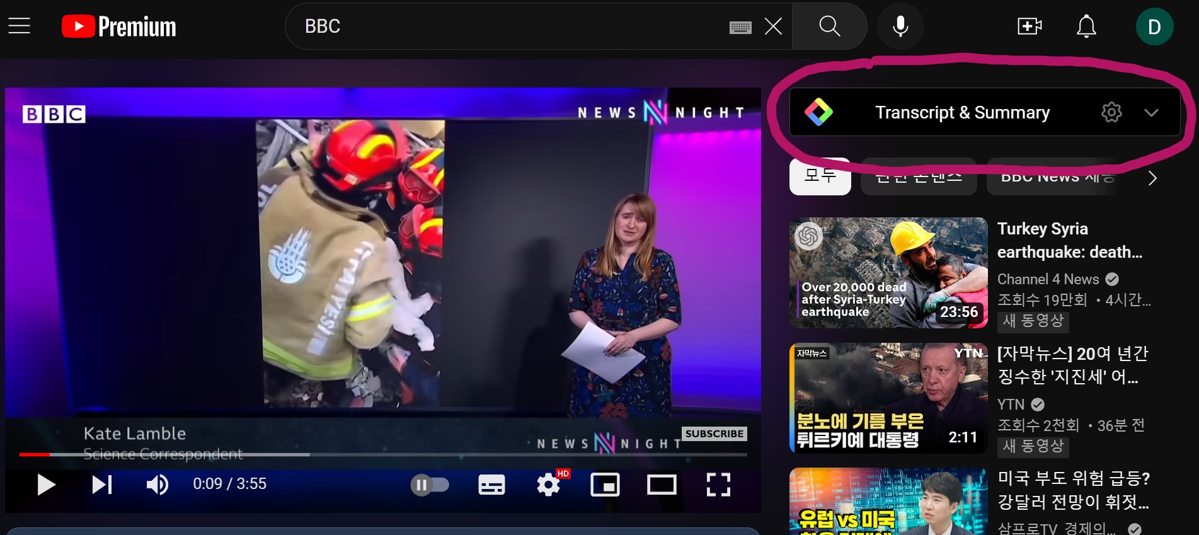Seek on the video progress bar
Screen dimensions: 1199x535
coord(383,454)
